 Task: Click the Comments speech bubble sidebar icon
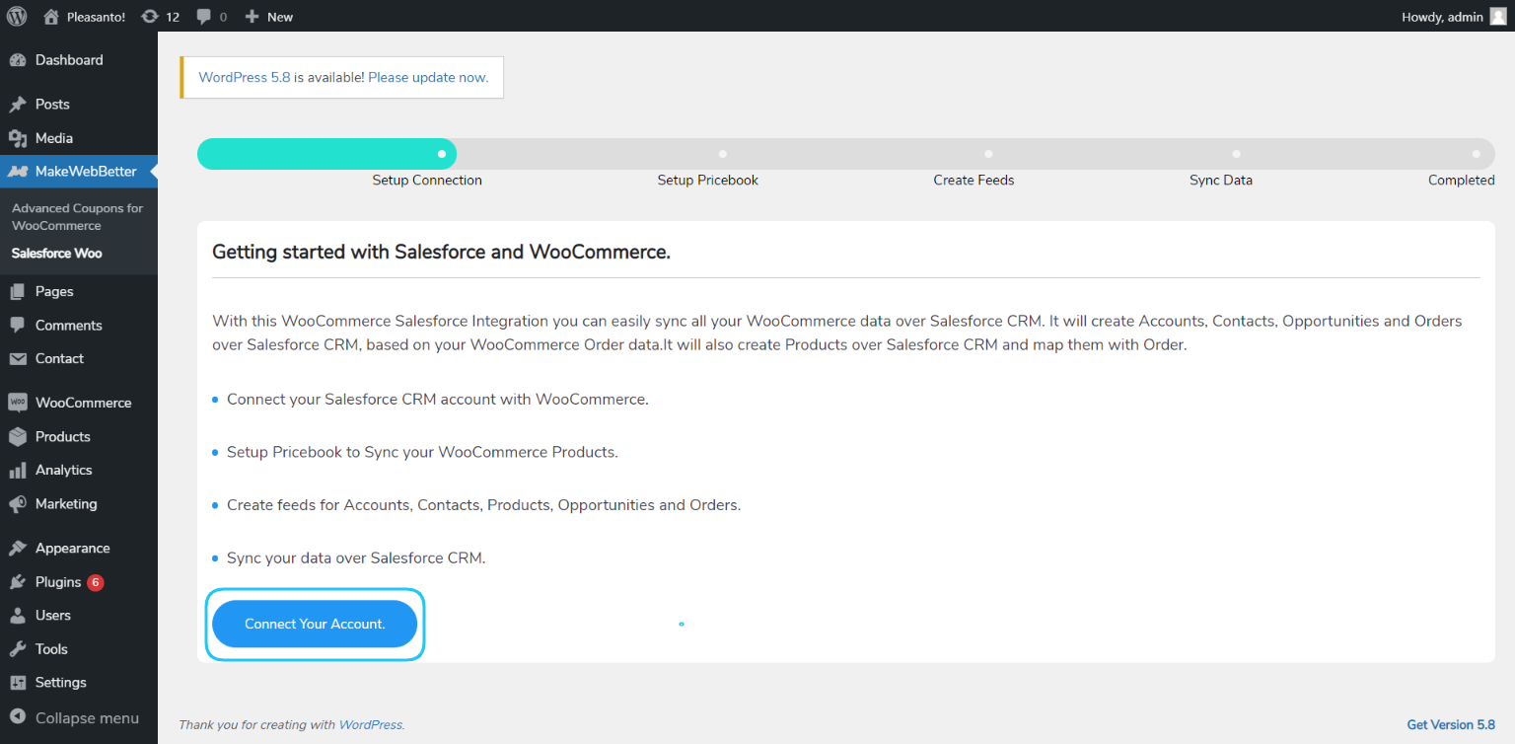tap(18, 325)
